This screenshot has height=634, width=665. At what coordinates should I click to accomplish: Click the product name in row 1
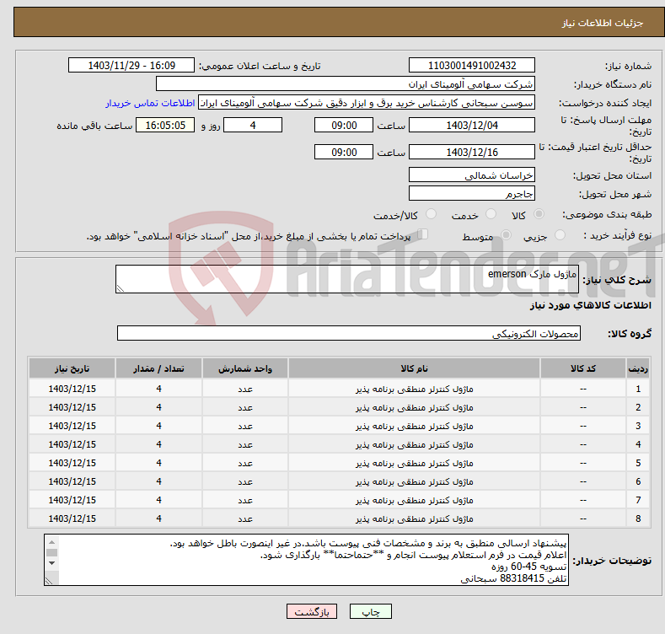(414, 390)
